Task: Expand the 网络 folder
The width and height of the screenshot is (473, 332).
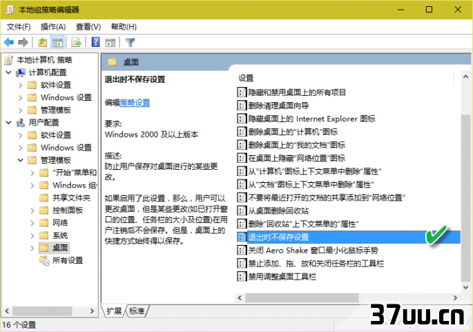Action: 32,223
